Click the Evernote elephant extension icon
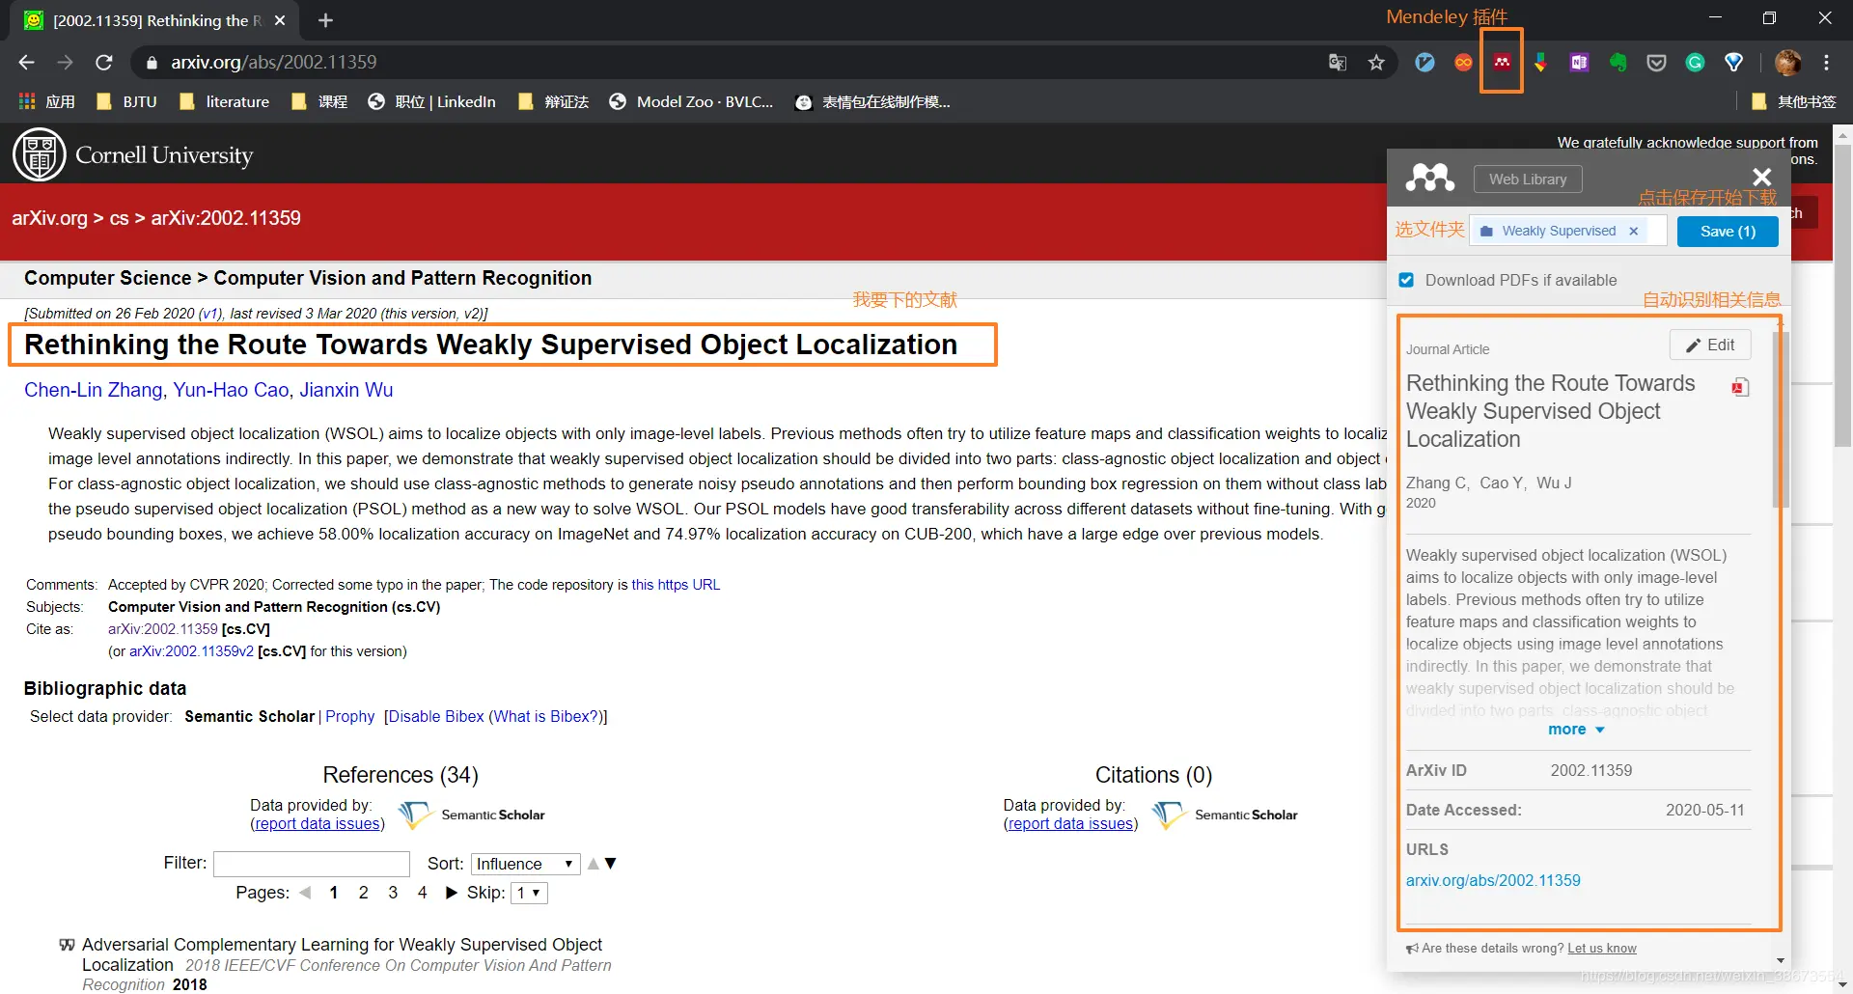This screenshot has height=994, width=1853. (1618, 63)
